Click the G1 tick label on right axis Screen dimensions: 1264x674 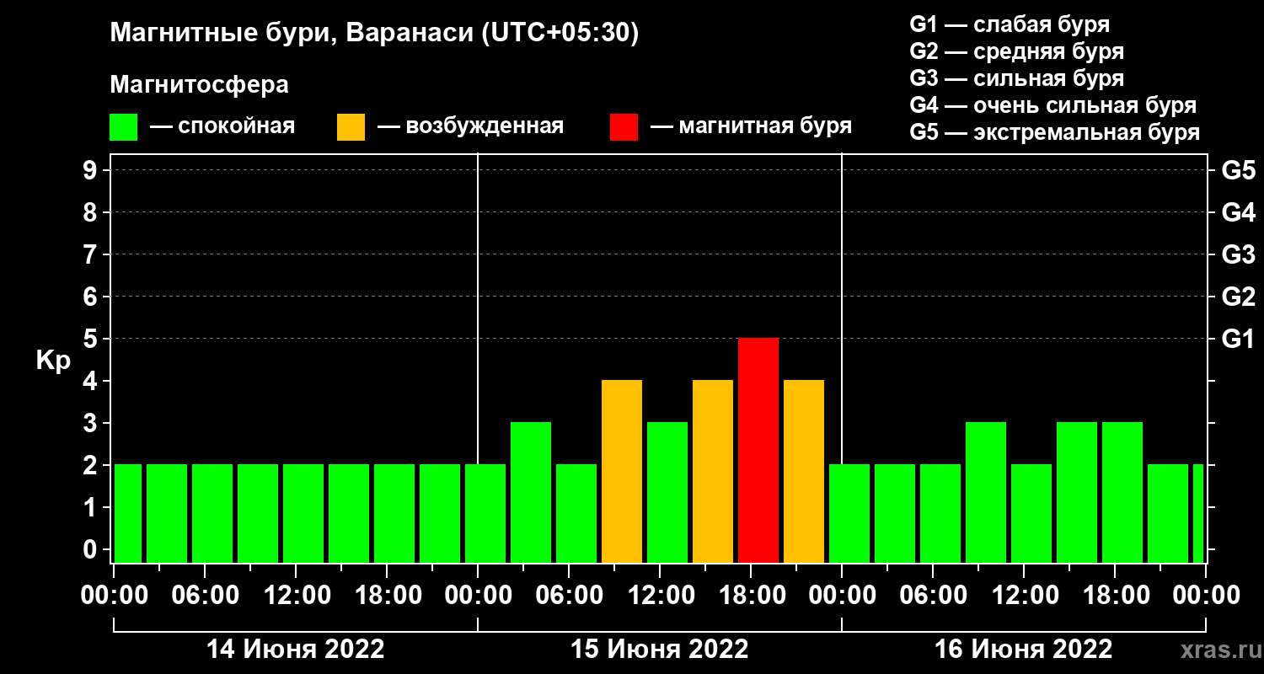(1238, 339)
